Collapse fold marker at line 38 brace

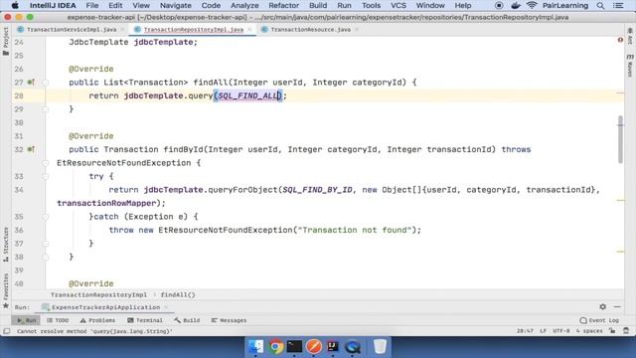46,257
